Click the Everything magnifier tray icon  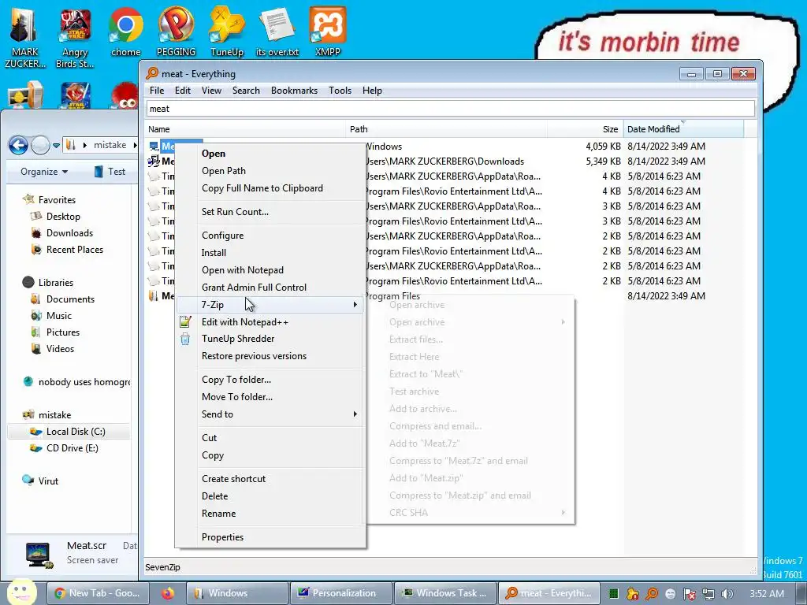click(x=652, y=594)
